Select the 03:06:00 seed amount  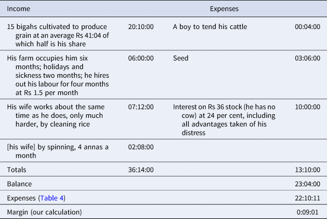tap(307, 58)
